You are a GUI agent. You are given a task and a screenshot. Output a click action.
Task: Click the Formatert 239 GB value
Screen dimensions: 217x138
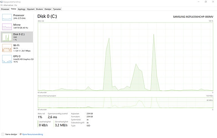90,117
